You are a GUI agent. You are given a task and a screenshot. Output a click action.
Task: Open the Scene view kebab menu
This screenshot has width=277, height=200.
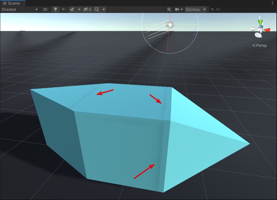273,3
